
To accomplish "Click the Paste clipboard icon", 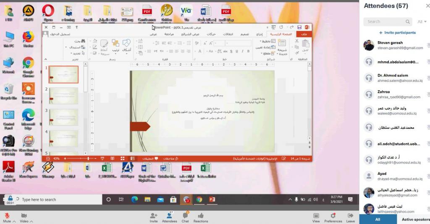I will (305, 45).
